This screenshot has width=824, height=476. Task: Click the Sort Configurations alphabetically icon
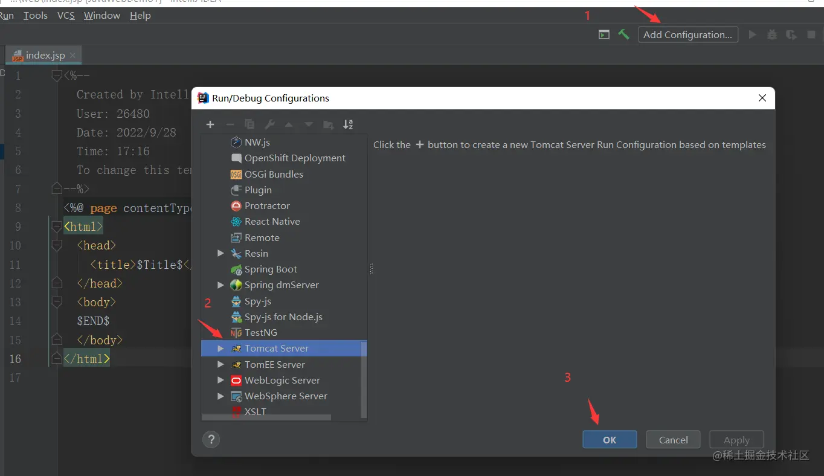pos(348,124)
